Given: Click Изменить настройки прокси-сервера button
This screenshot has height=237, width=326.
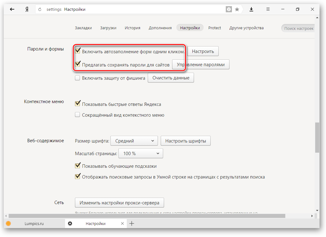Looking at the screenshot, I should 119,203.
